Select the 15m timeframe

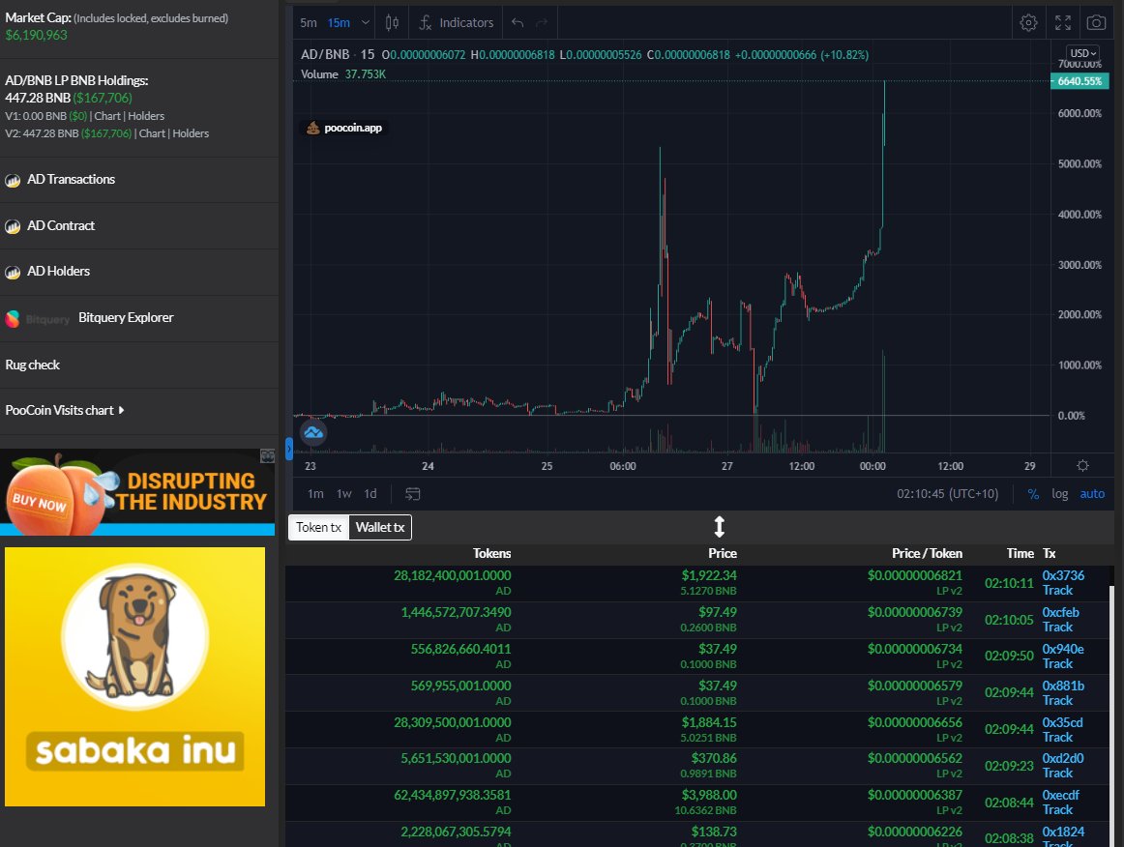[339, 23]
